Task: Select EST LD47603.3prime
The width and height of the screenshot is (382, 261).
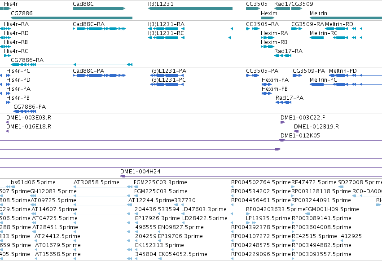Action: (204, 209)
